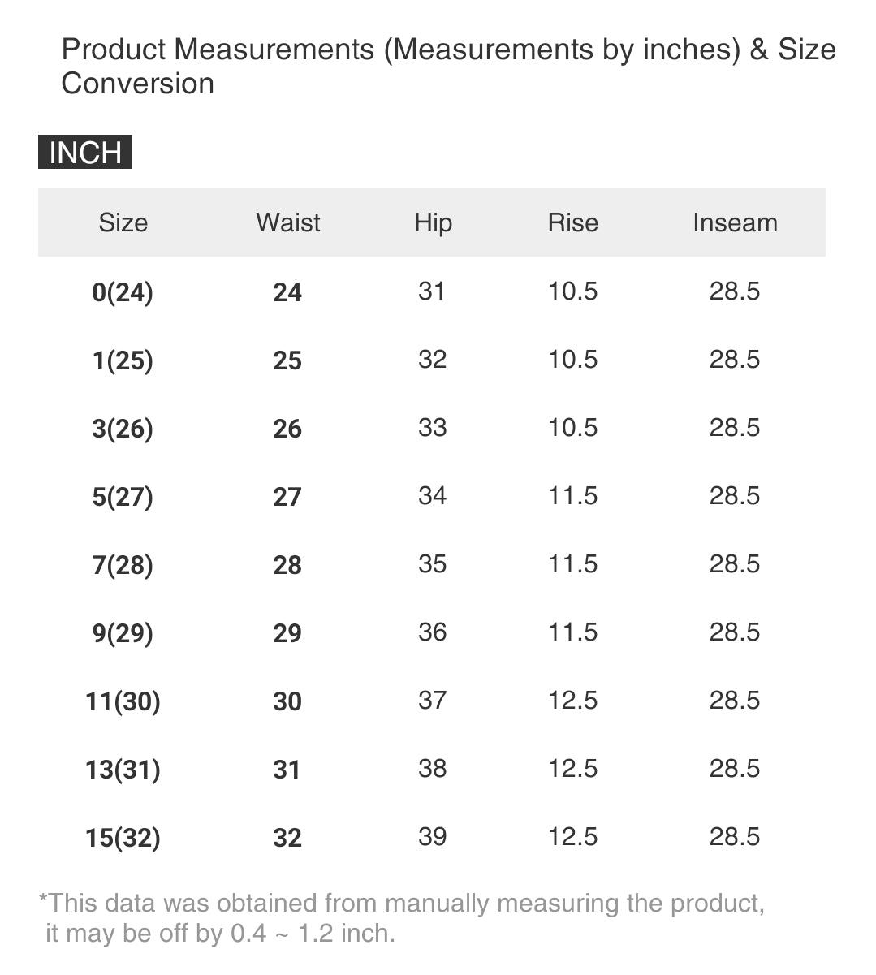
Task: Click the Product Measurements heading text
Action: pyautogui.click(x=448, y=67)
